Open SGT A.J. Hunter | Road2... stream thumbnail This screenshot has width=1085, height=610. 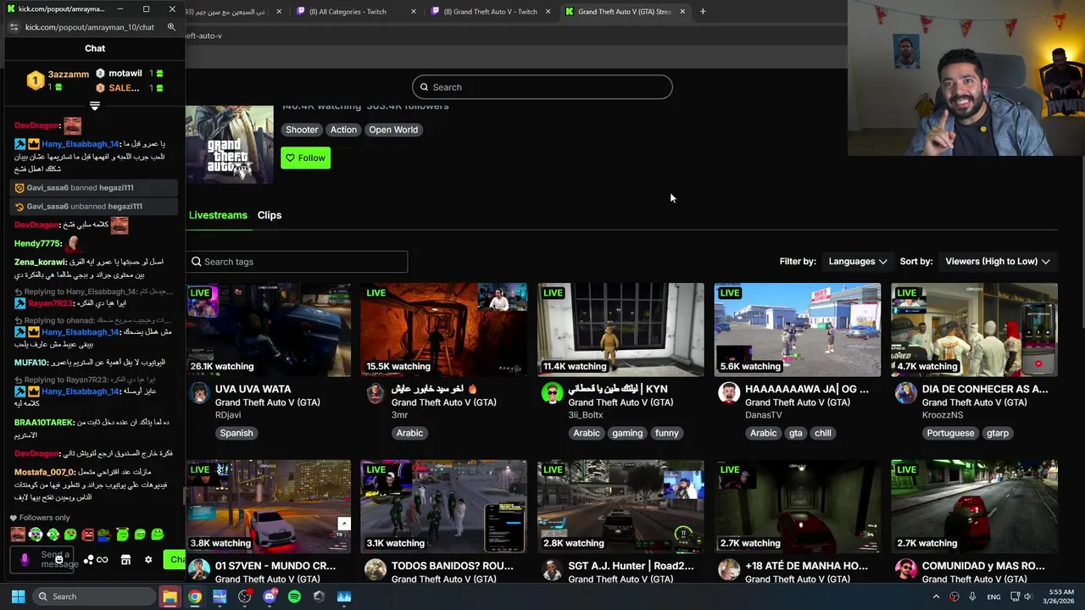[x=620, y=506]
